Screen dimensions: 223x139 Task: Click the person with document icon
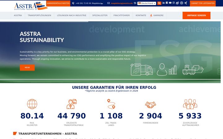tap(72, 104)
